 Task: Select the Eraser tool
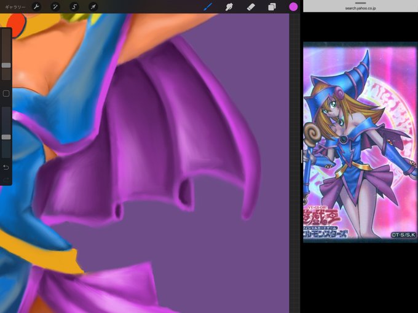pos(251,7)
